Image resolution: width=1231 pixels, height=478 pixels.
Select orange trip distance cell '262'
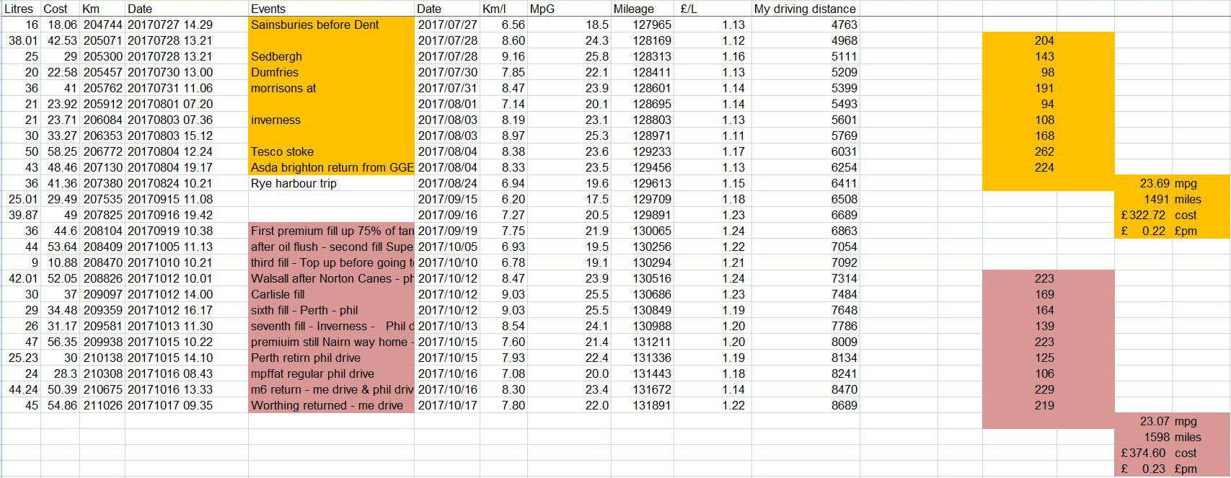point(1020,151)
